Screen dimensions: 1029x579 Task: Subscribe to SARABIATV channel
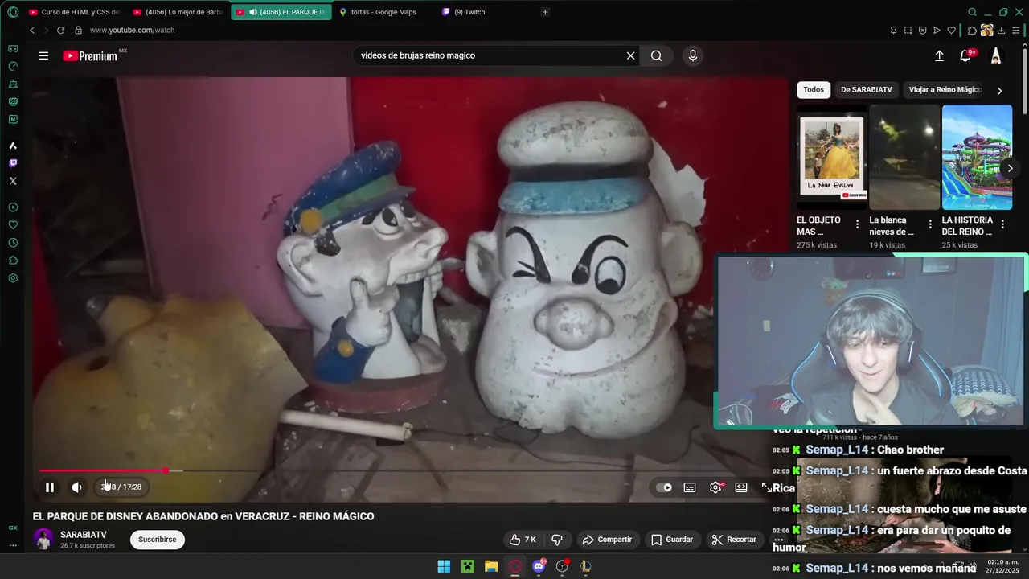tap(158, 540)
